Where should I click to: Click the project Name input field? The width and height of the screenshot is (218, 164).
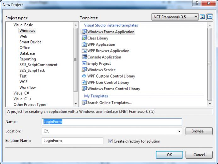pos(112,122)
